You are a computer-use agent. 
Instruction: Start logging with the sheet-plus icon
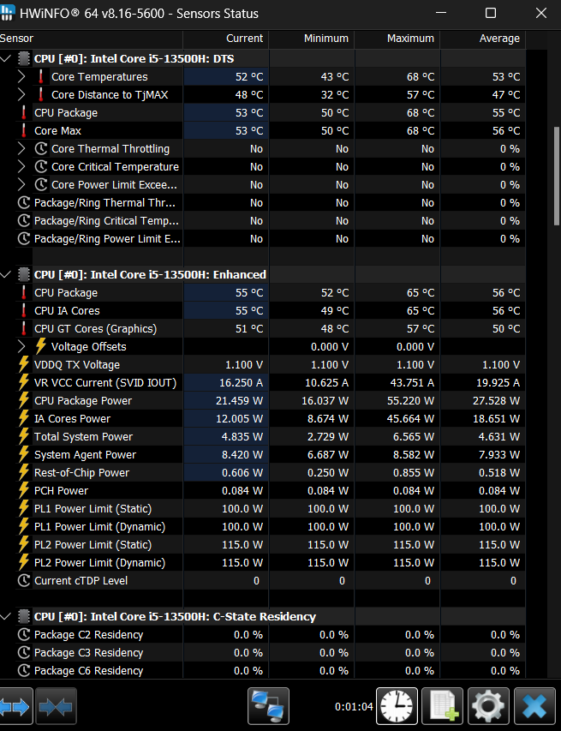pyautogui.click(x=443, y=706)
